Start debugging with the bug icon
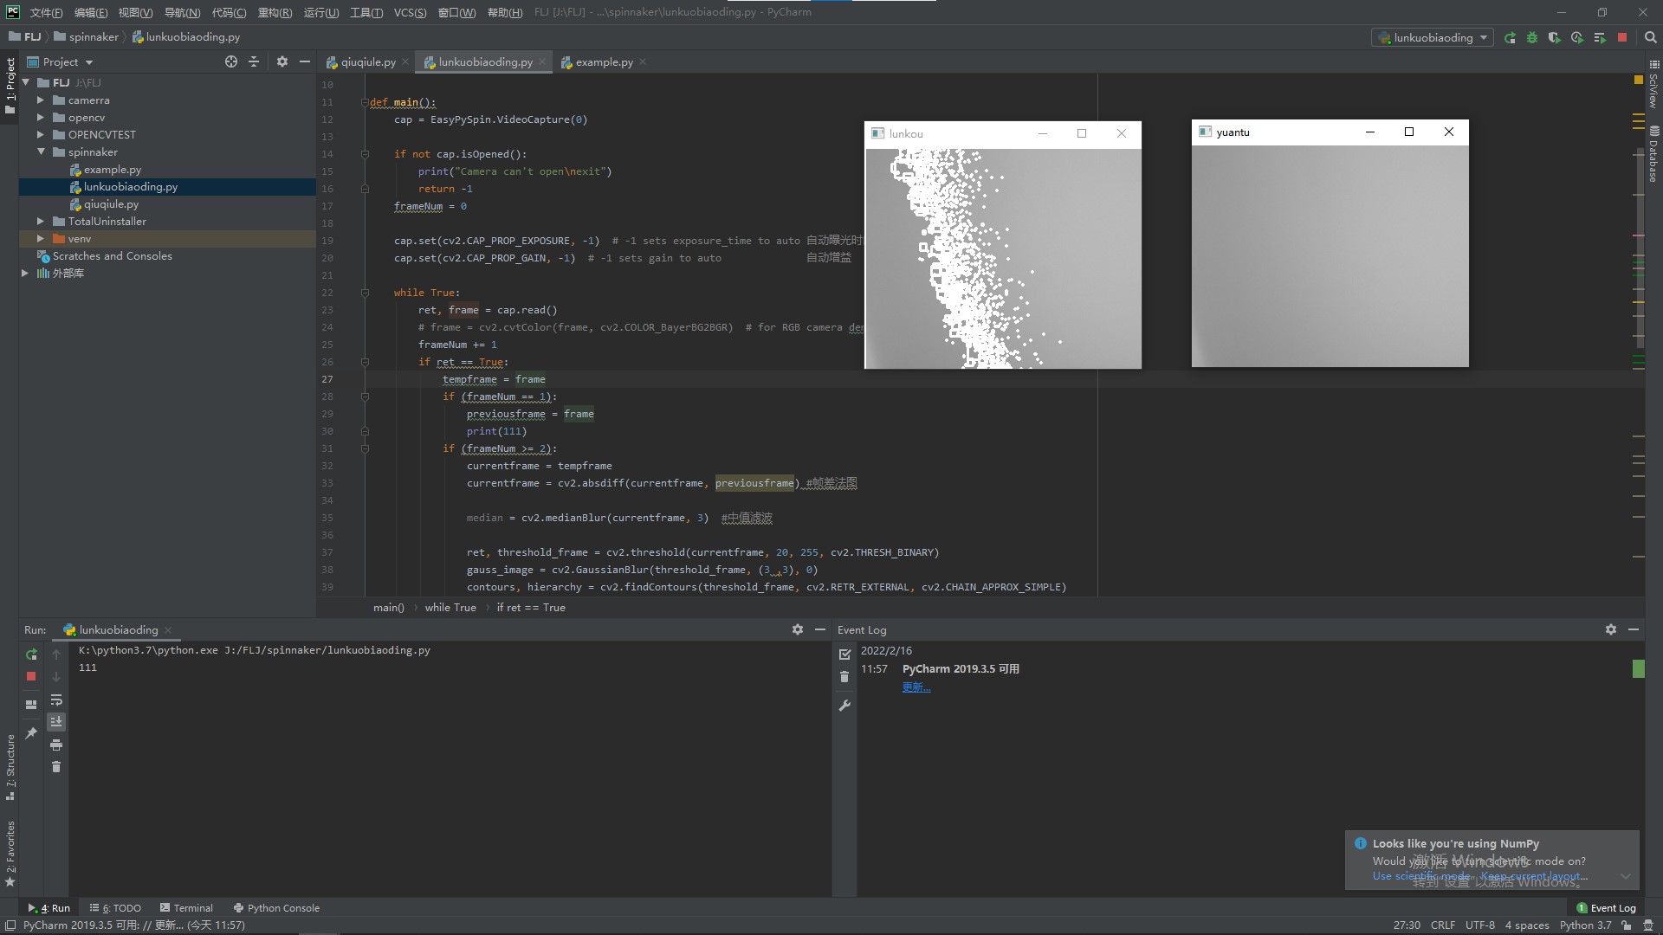Image resolution: width=1663 pixels, height=935 pixels. [1532, 37]
